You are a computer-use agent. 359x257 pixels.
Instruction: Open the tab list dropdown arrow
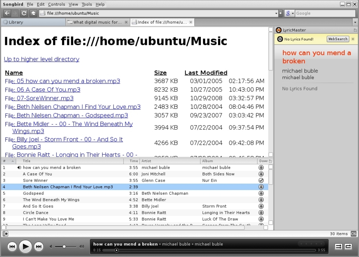point(355,22)
